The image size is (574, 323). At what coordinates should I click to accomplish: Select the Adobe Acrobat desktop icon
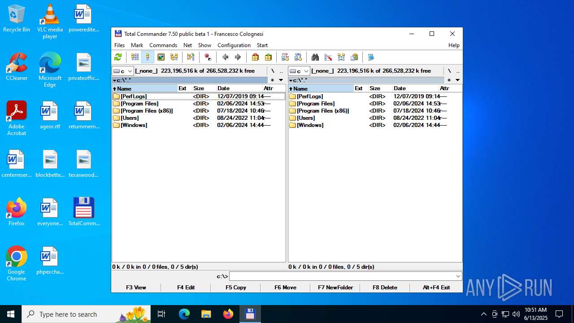click(17, 118)
